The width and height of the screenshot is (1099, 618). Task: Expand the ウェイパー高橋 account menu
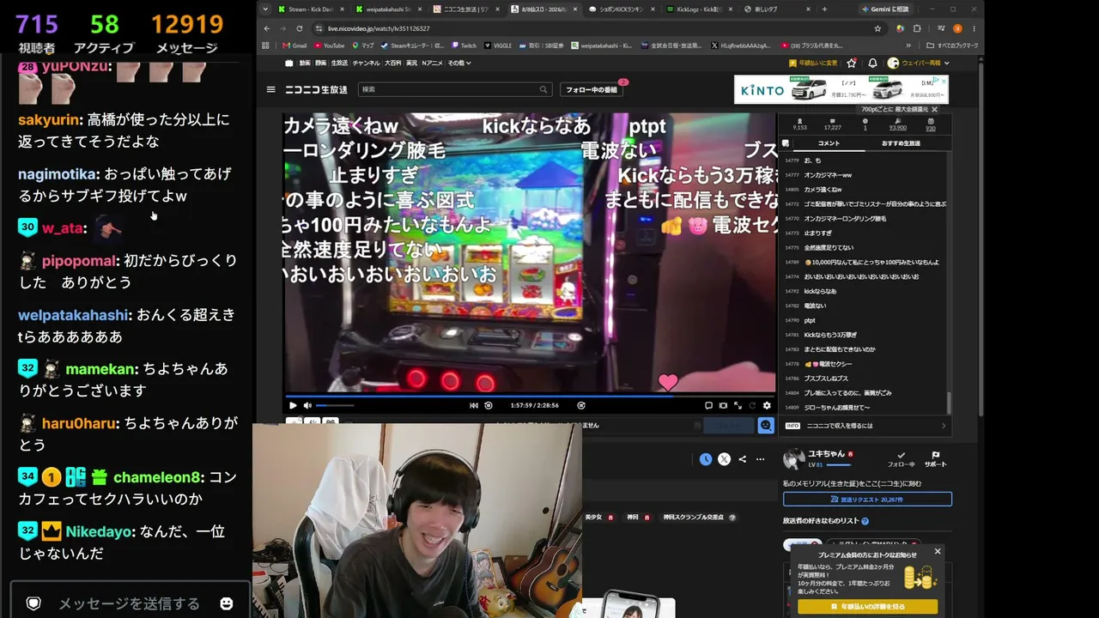[x=919, y=63]
